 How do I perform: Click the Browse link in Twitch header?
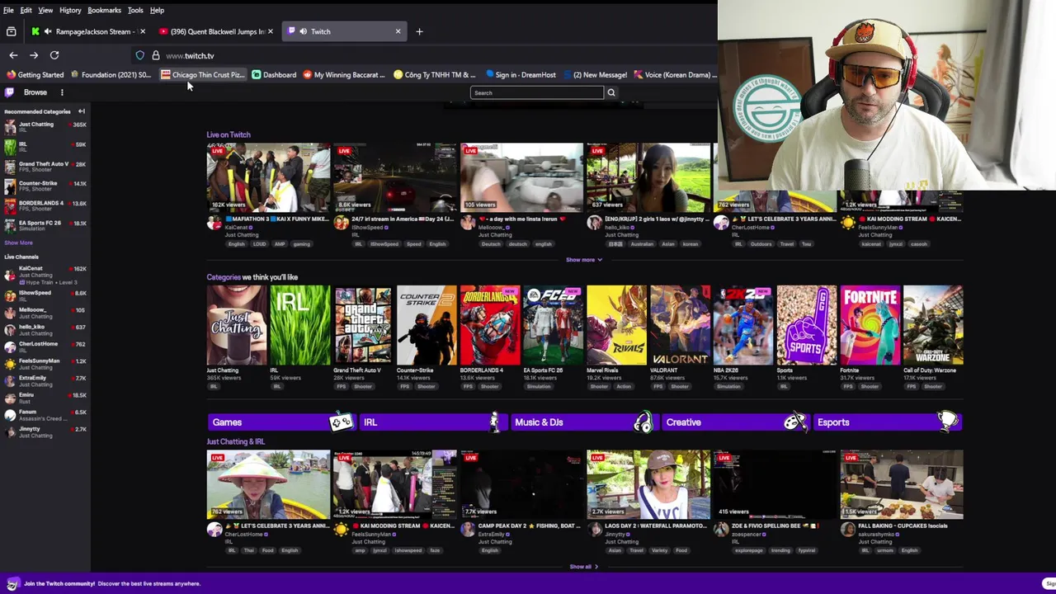[x=35, y=92]
